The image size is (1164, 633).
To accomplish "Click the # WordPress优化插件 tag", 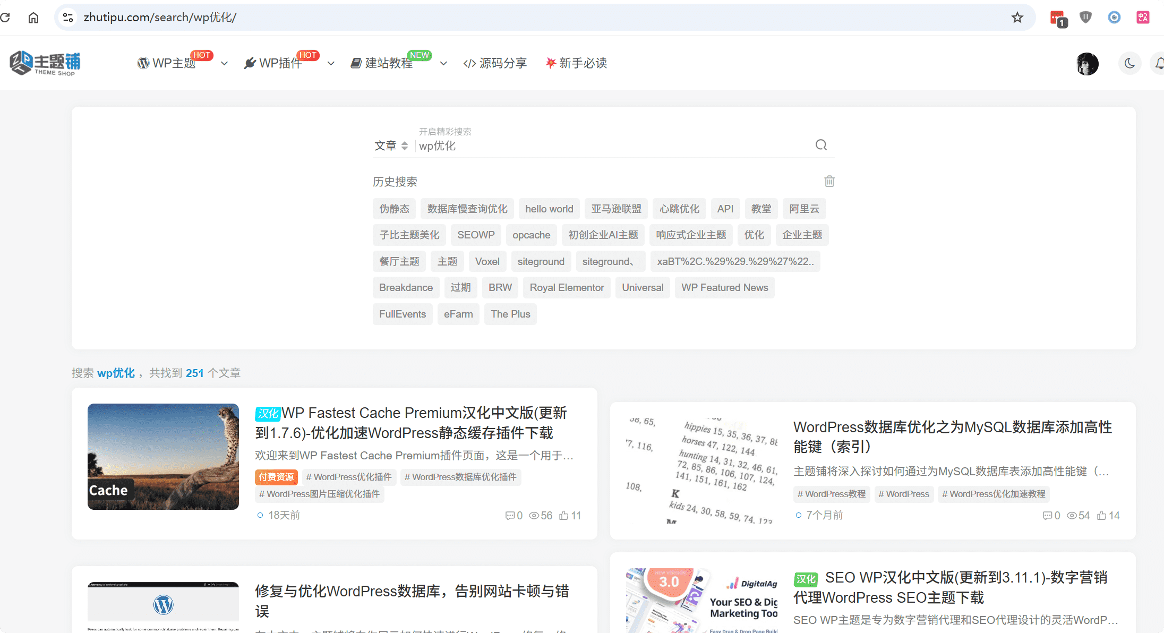I will coord(349,477).
